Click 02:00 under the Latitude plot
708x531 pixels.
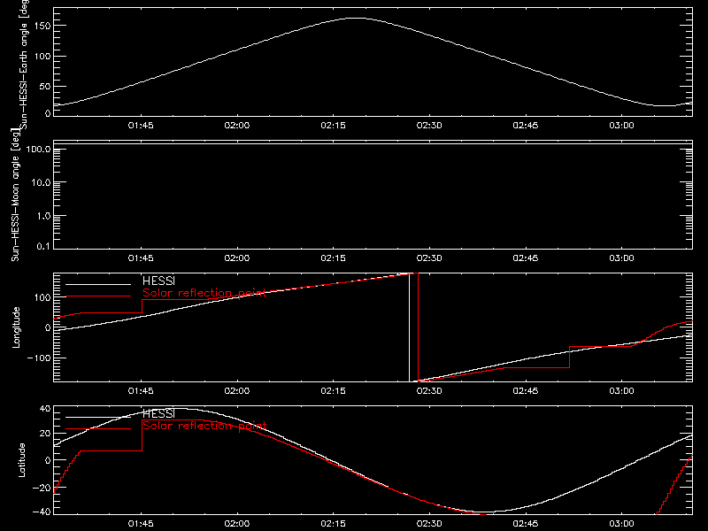pyautogui.click(x=237, y=523)
